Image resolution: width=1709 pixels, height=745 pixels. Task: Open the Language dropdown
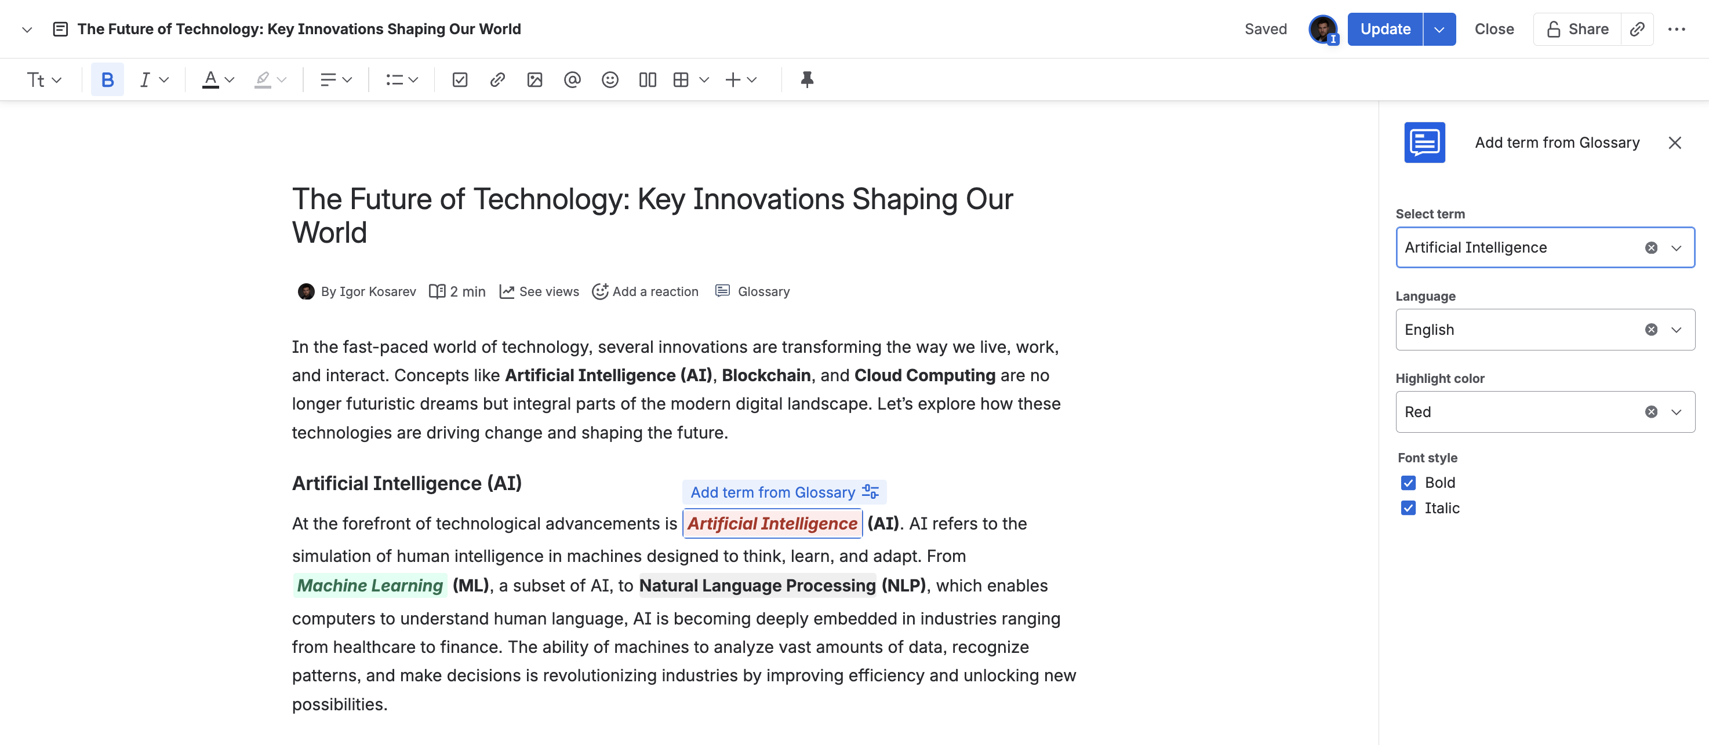tap(1676, 330)
